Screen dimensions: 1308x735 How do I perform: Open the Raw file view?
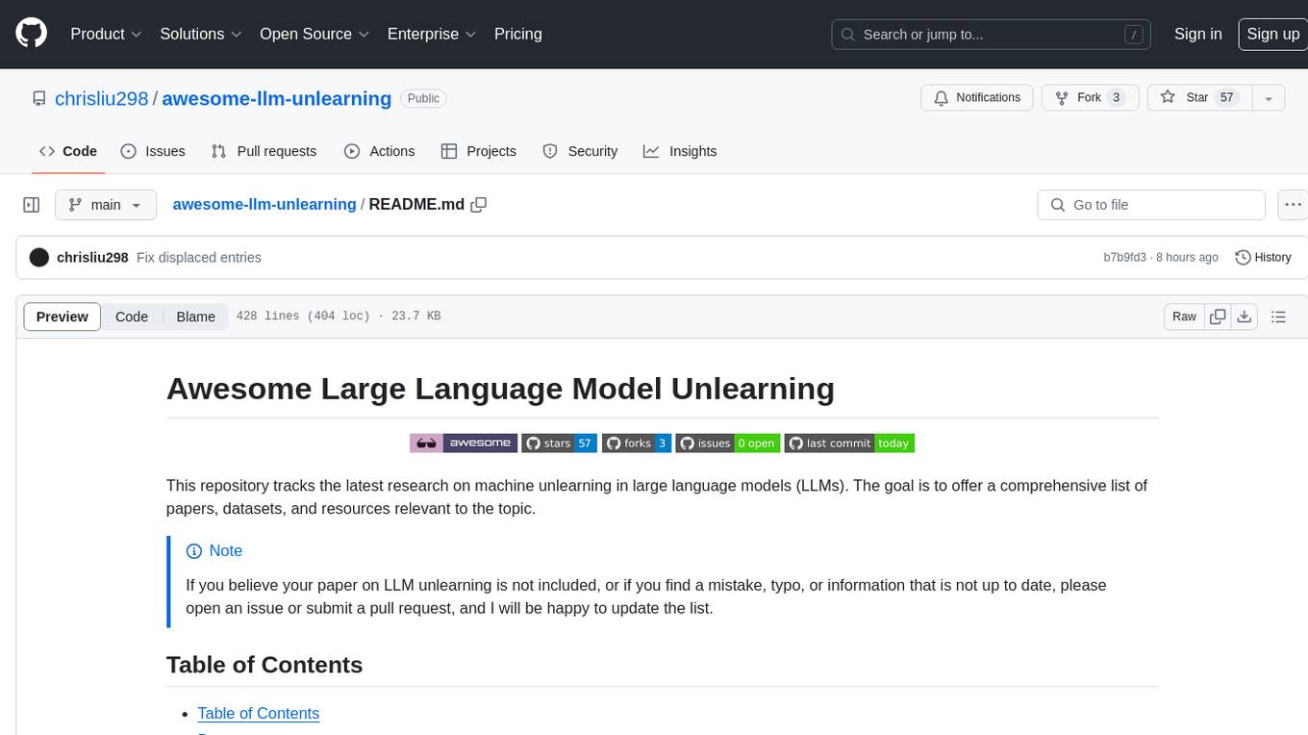click(1184, 317)
